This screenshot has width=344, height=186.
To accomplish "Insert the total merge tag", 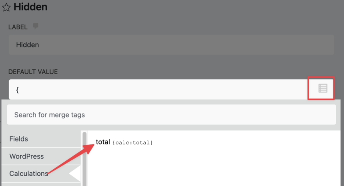I will (x=103, y=141).
